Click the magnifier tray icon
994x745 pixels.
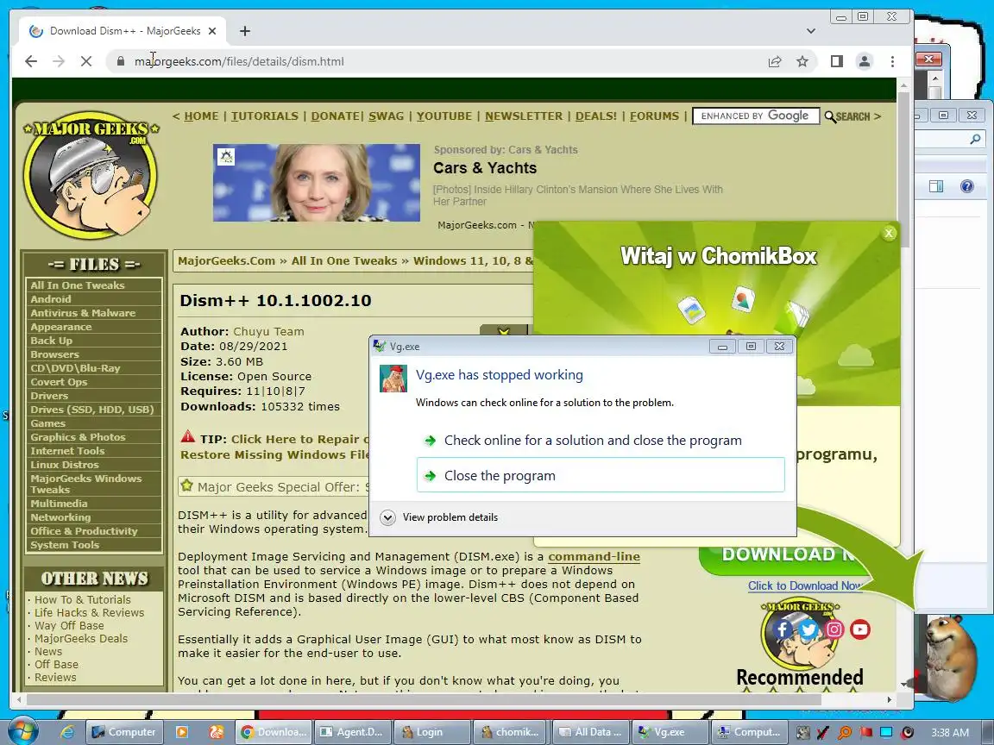(845, 732)
